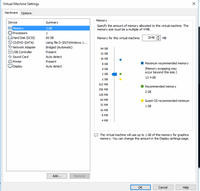Click the Summary column header
The height and width of the screenshot is (191, 200).
click(67, 22)
